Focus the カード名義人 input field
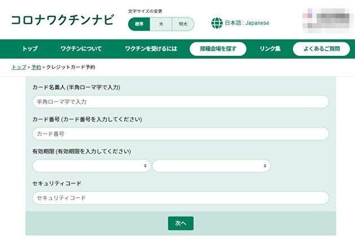Image resolution: width=355 pixels, height=239 pixels. tap(181, 101)
